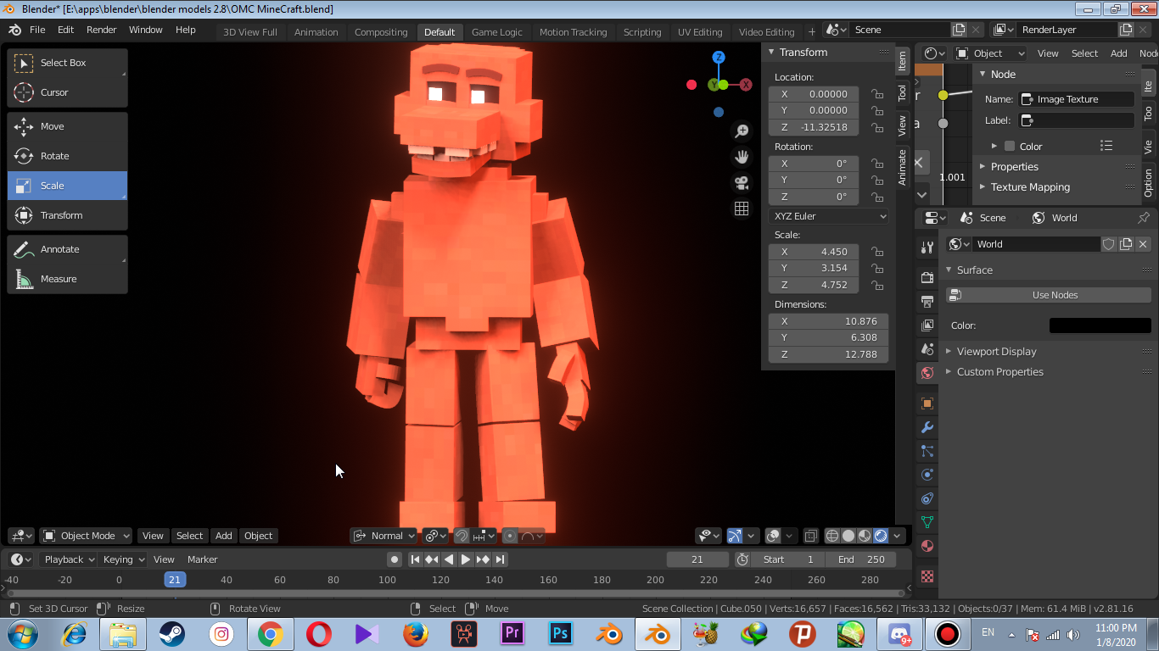
Task: Open Texture checkerboard properties tab
Action: (927, 576)
